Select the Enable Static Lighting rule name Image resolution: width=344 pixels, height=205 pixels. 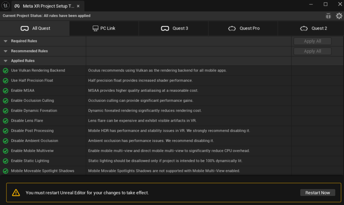pos(30,161)
